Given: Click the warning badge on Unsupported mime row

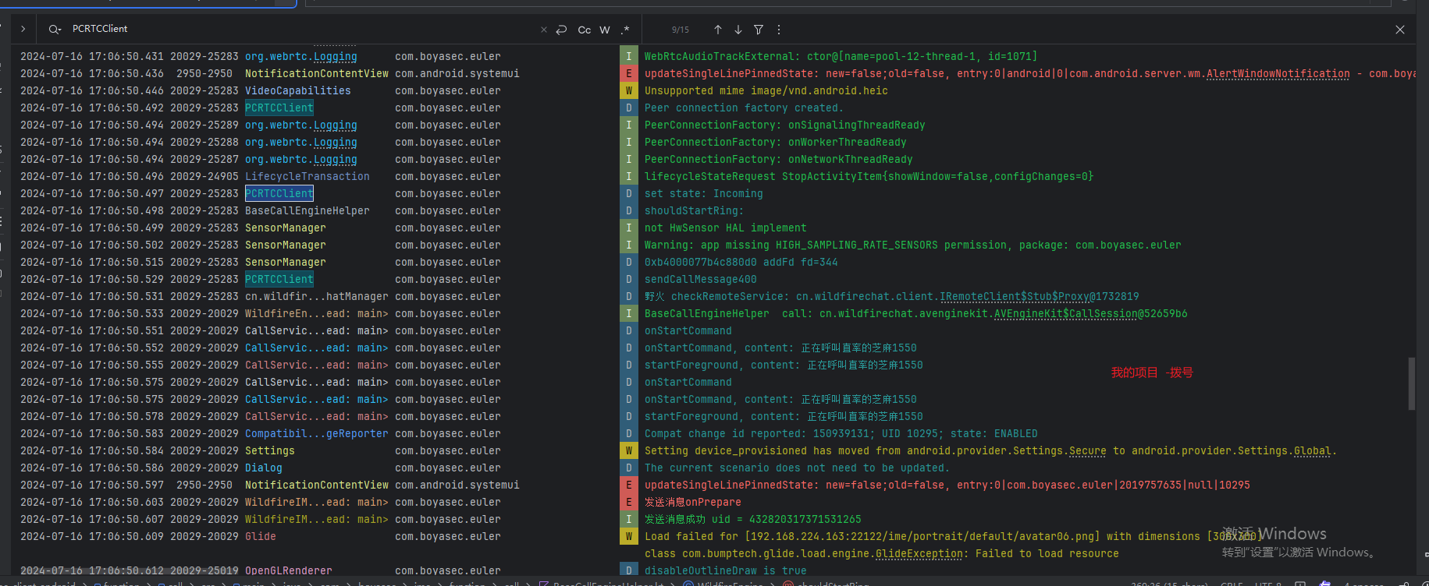Looking at the screenshot, I should (x=628, y=90).
